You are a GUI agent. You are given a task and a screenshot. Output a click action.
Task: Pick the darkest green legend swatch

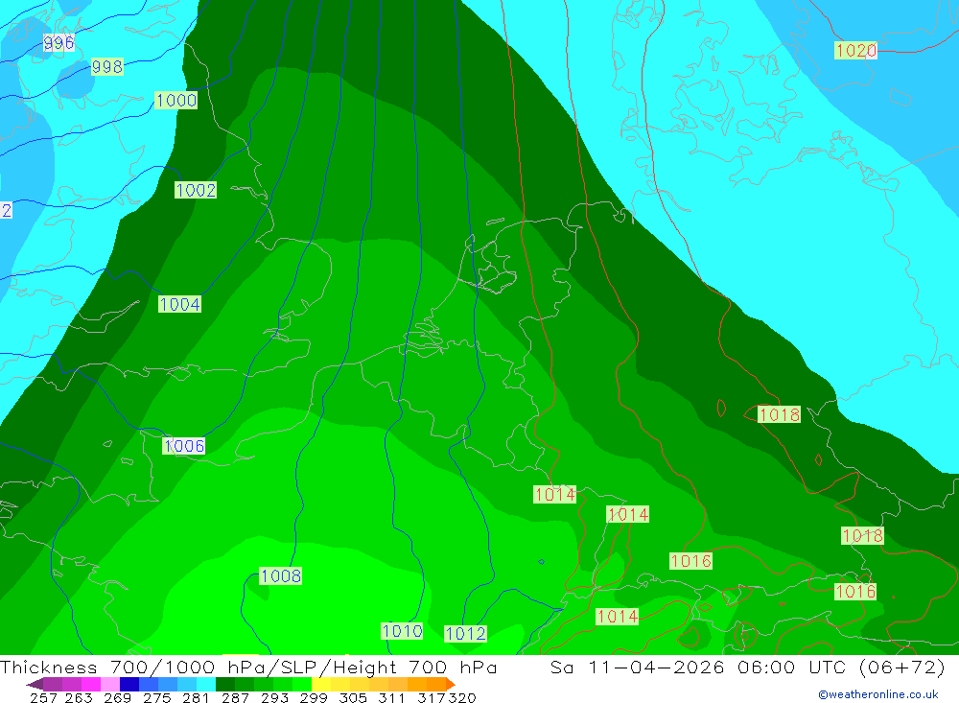pyautogui.click(x=225, y=684)
